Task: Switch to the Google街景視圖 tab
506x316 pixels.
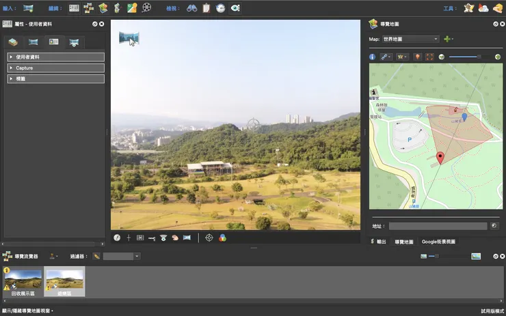Action: 438,242
